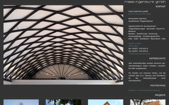Open Professur an der Hochschule Bochum link
Image resolution: width=169 pixels, height=105 pixels.
(144, 90)
